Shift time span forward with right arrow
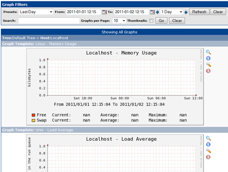 pyautogui.click(x=186, y=12)
